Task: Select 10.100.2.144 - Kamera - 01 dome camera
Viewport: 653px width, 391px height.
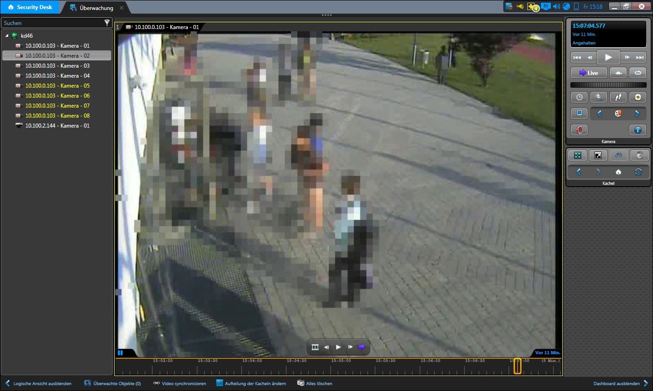Action: [57, 126]
